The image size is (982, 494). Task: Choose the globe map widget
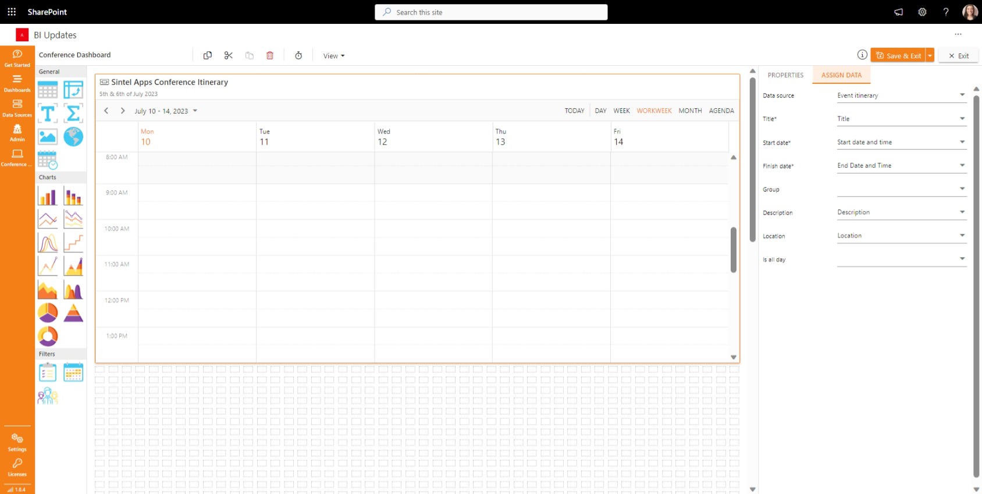73,137
